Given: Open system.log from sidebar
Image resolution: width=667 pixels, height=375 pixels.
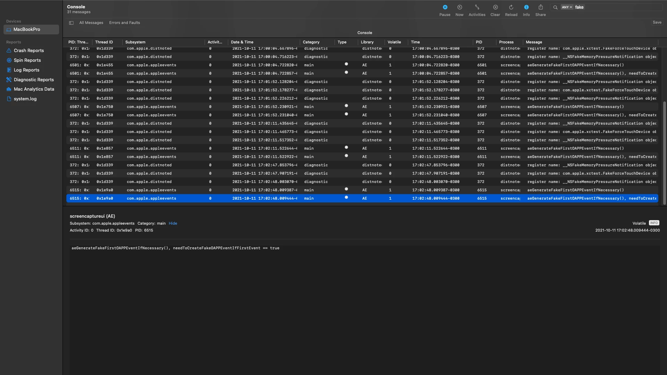Looking at the screenshot, I should click(x=25, y=99).
